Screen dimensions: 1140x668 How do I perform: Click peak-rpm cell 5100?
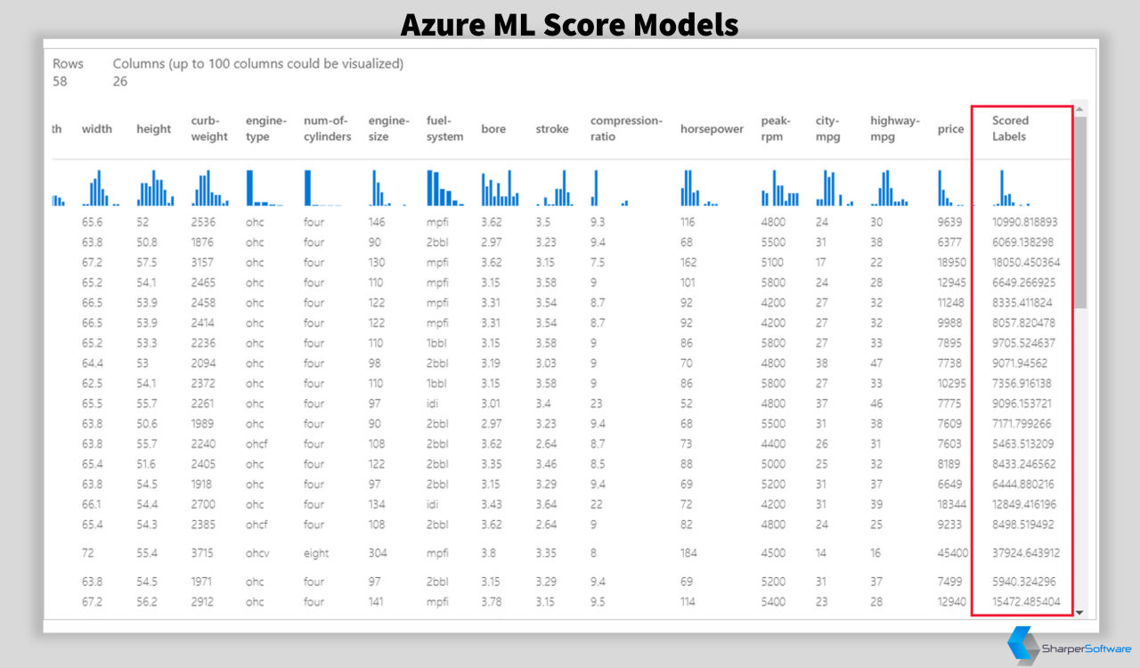click(x=773, y=263)
